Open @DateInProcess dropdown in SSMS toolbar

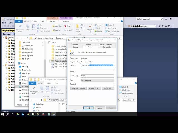tap(155, 26)
